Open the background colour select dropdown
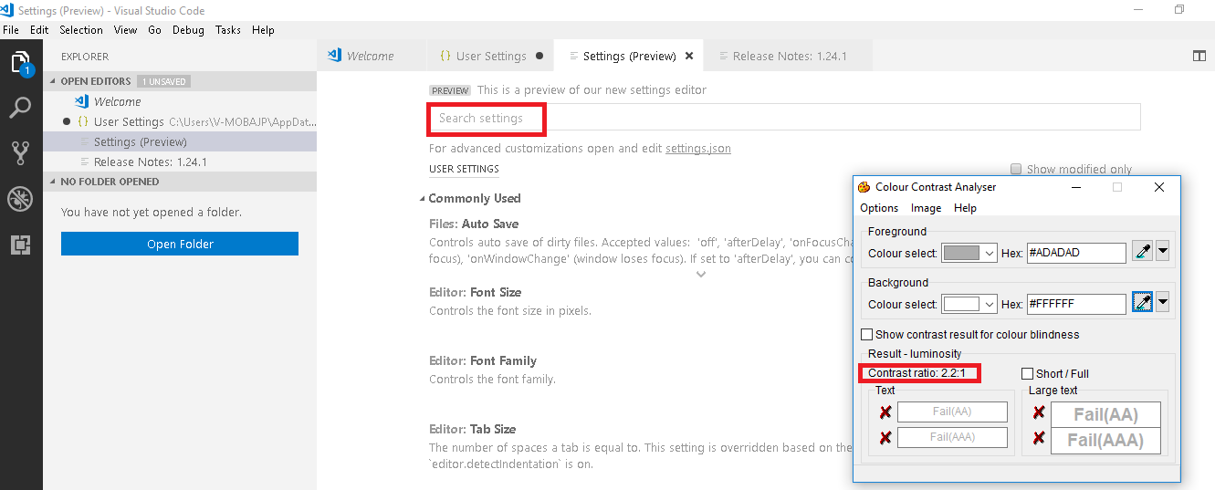The height and width of the screenshot is (490, 1215). click(x=989, y=304)
